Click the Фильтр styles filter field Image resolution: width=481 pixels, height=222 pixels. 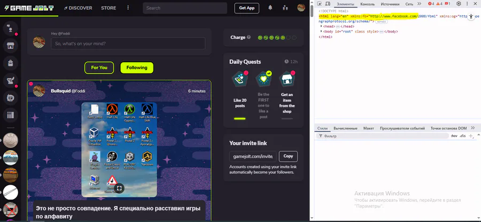[x=383, y=136]
